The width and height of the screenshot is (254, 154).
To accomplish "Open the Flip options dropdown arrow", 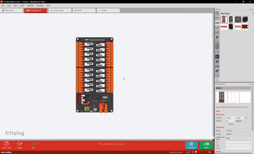I will pos(38,143).
